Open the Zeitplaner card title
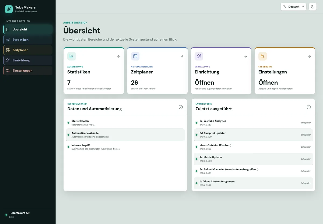Image resolution: width=323 pixels, height=224 pixels. tap(142, 72)
